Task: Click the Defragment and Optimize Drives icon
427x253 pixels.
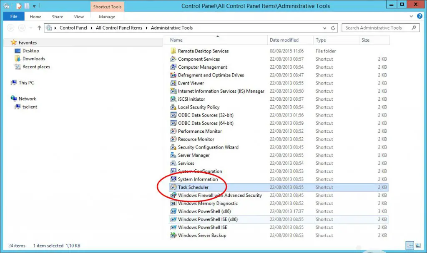Action: click(x=173, y=75)
